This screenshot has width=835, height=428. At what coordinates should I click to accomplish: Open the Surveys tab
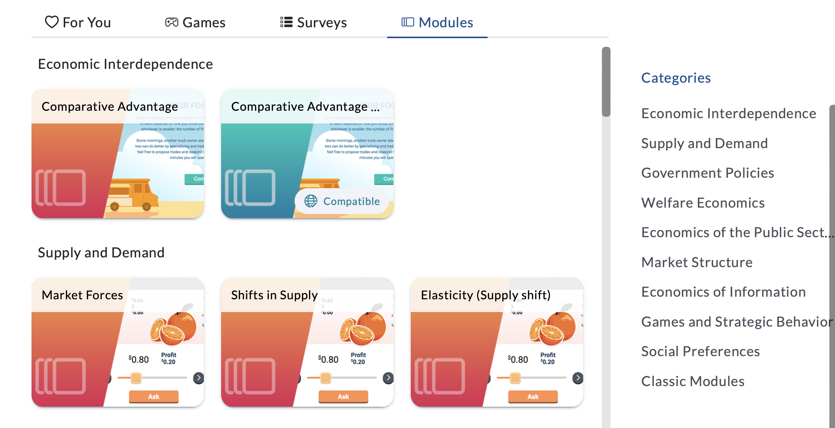314,22
